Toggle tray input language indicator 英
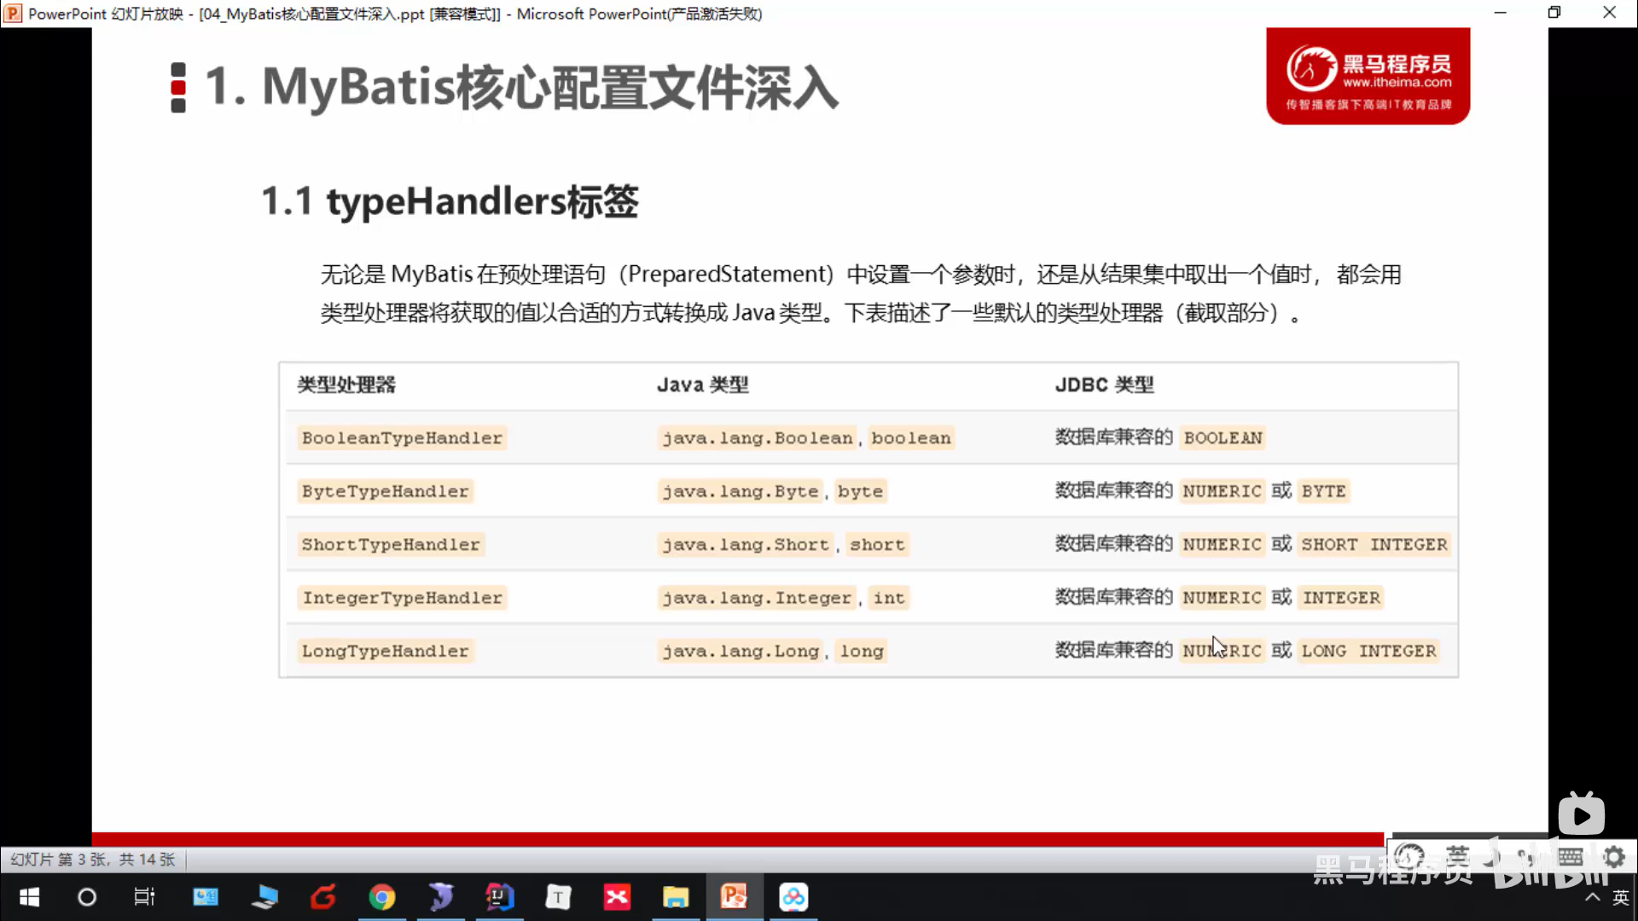1638x921 pixels. point(1621,897)
